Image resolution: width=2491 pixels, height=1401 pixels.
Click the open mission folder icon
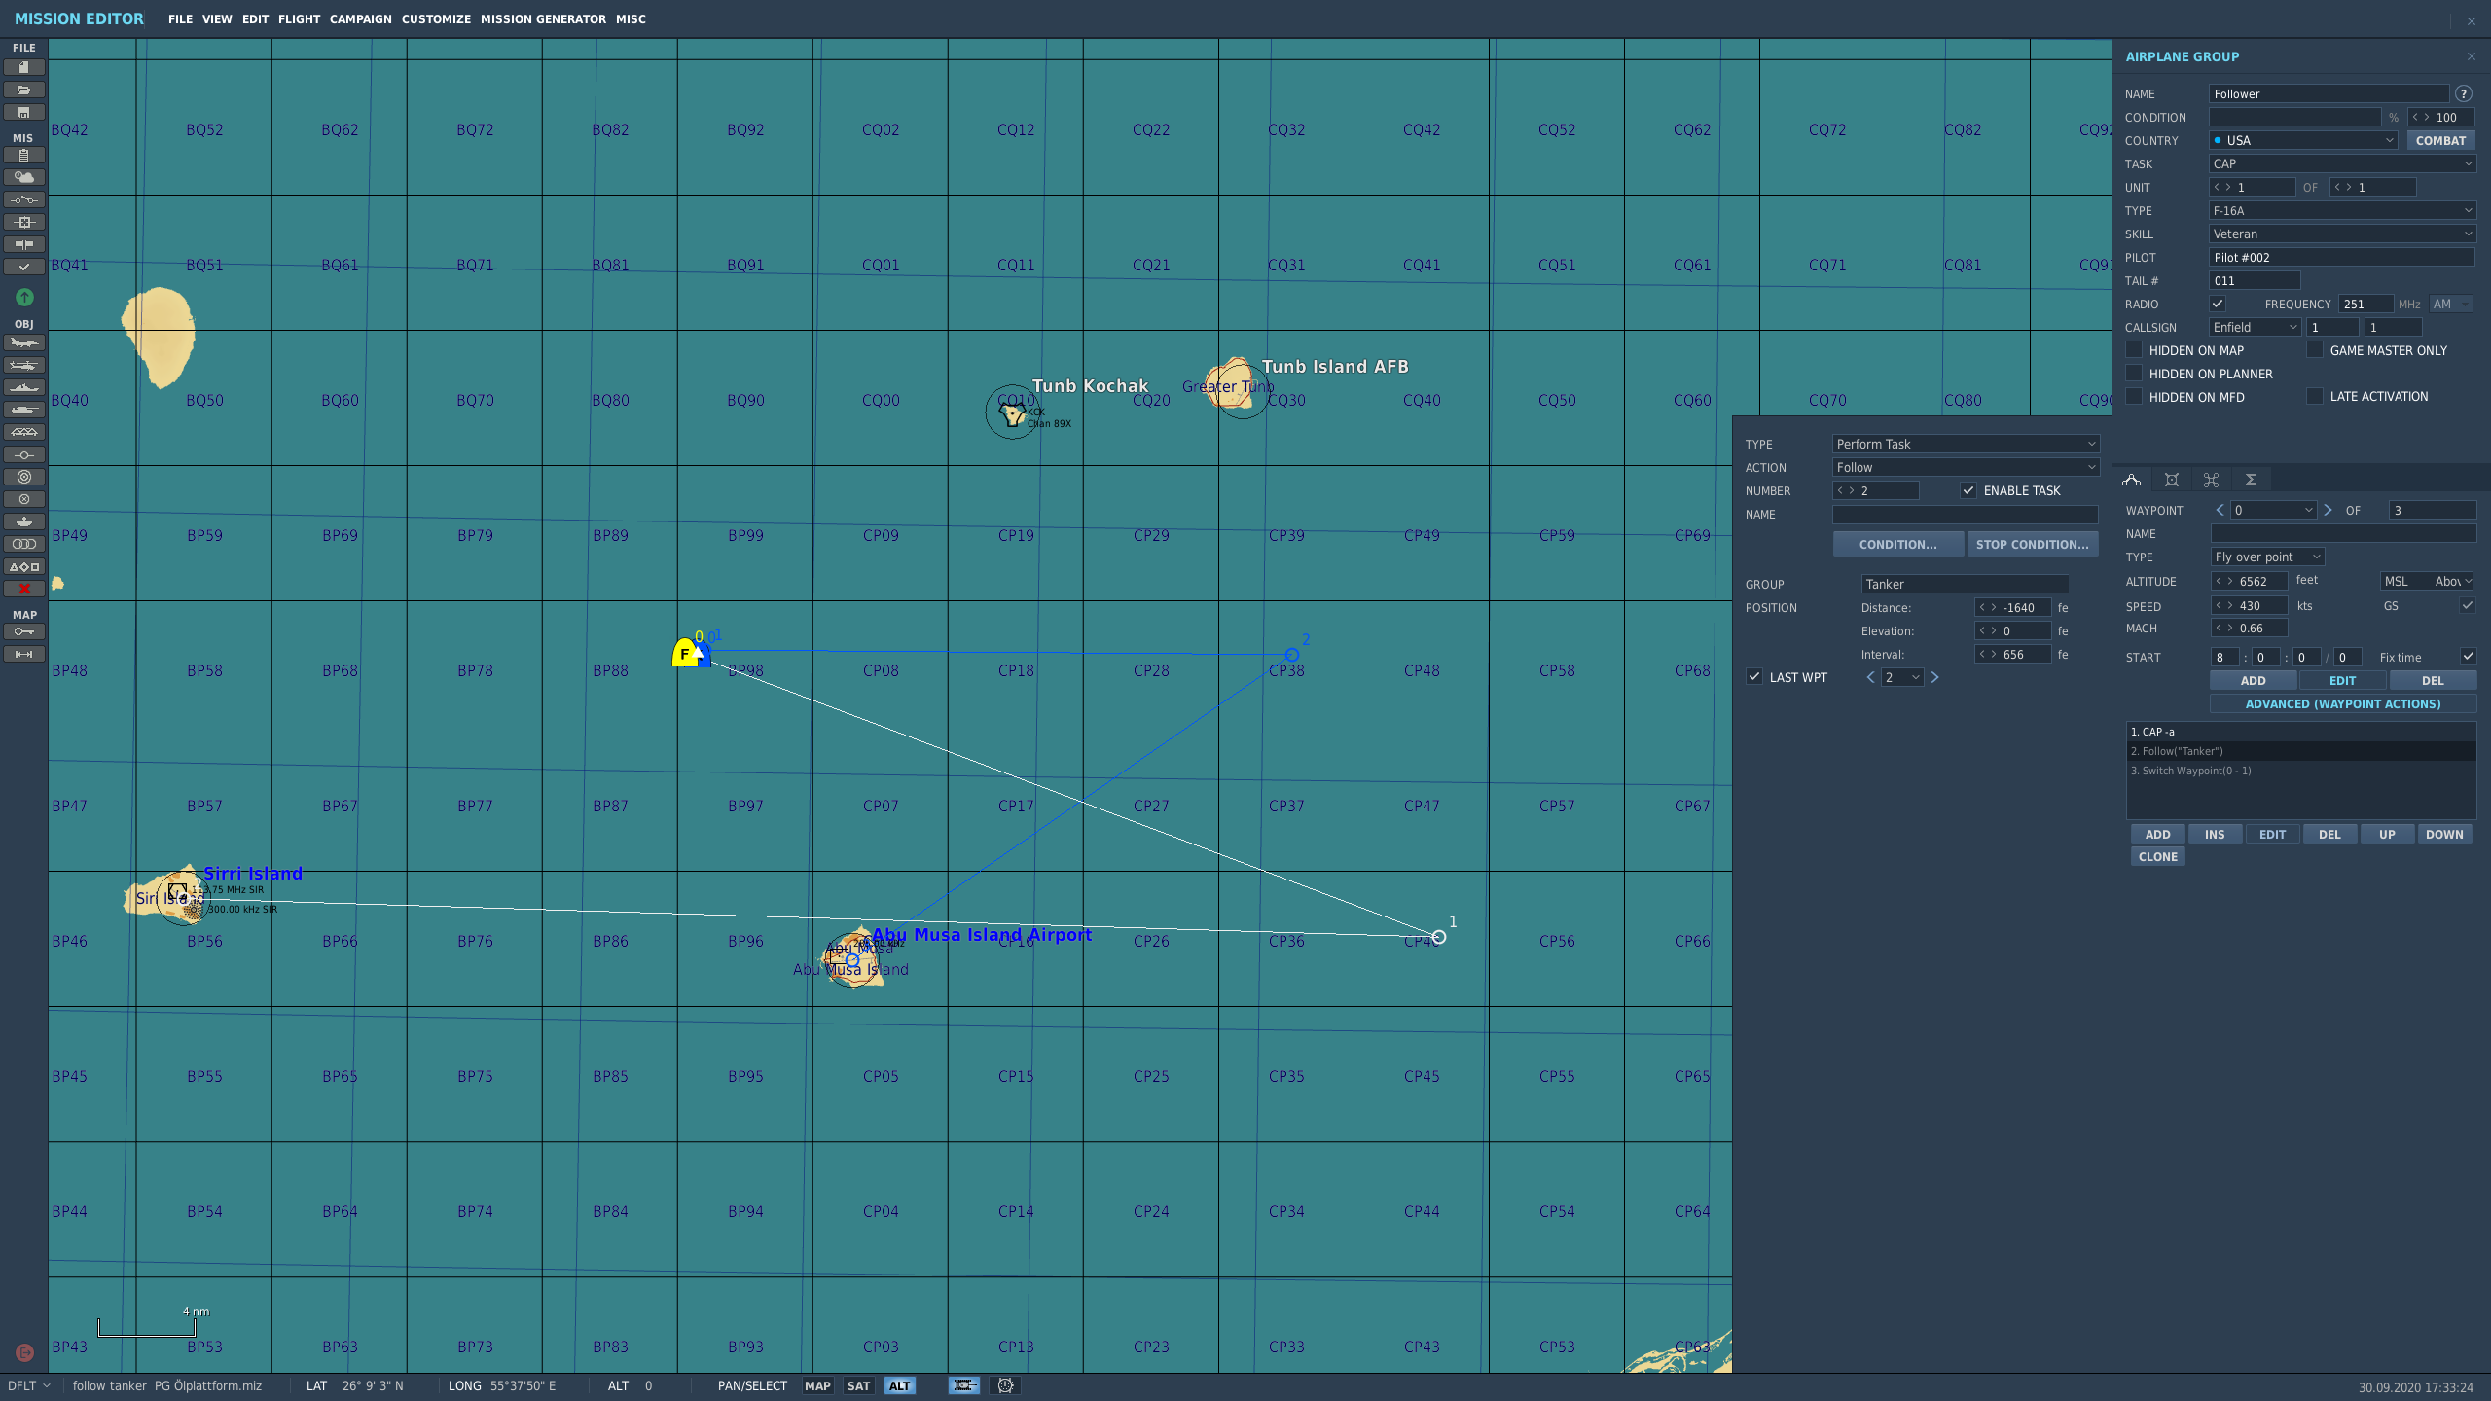(x=24, y=90)
